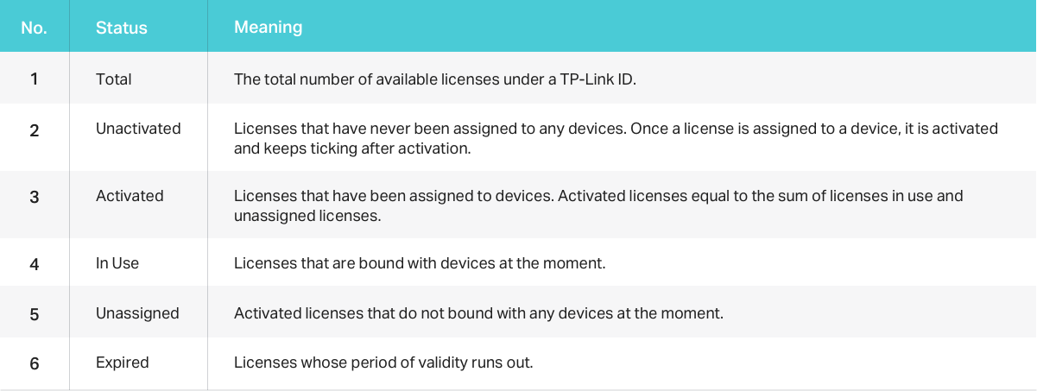The height and width of the screenshot is (391, 1037).
Task: Click the 'bound with devices' meaning text
Action: [x=420, y=263]
